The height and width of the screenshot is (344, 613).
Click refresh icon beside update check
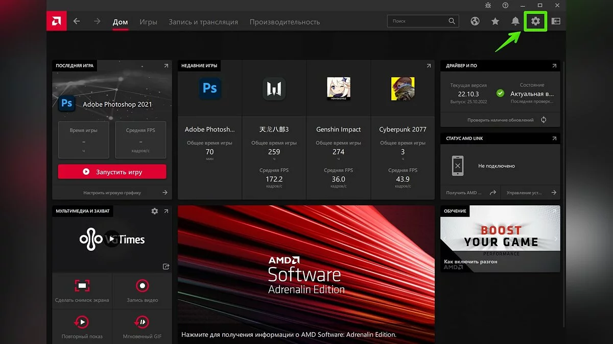(x=544, y=120)
